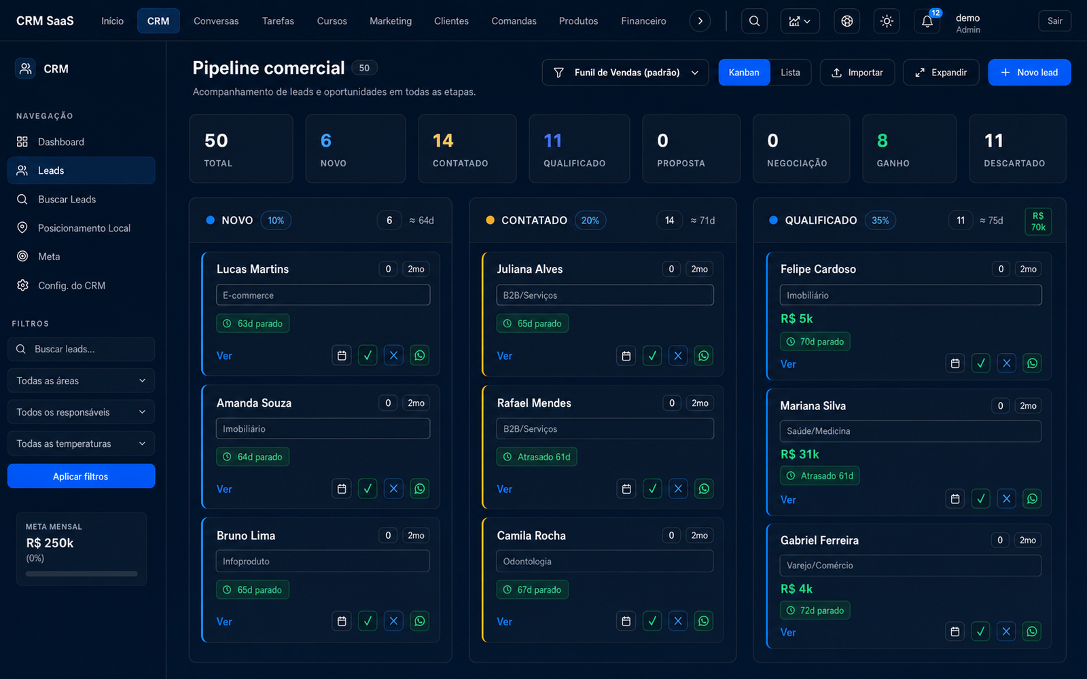Toggle light theme sun icon

887,21
